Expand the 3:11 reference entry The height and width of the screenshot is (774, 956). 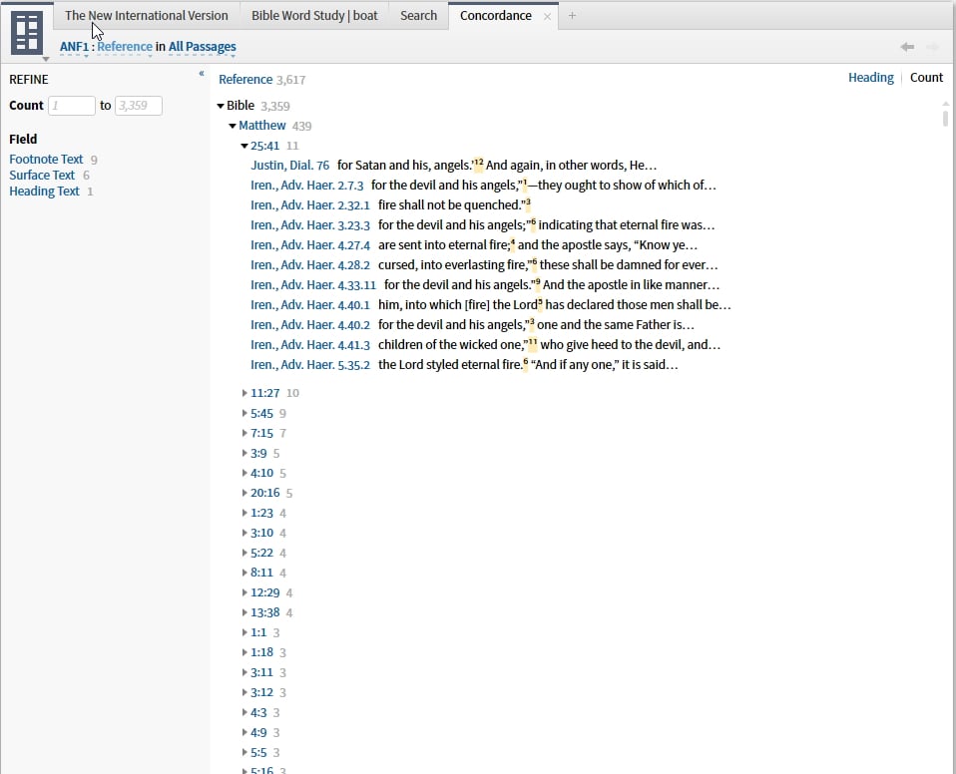pyautogui.click(x=244, y=672)
